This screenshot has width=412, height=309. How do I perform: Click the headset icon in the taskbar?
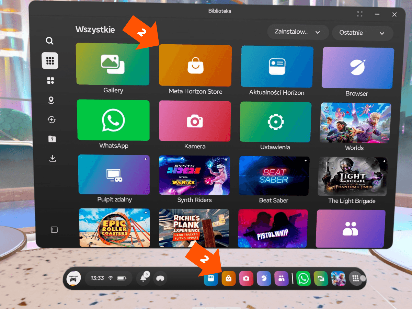pyautogui.click(x=160, y=278)
